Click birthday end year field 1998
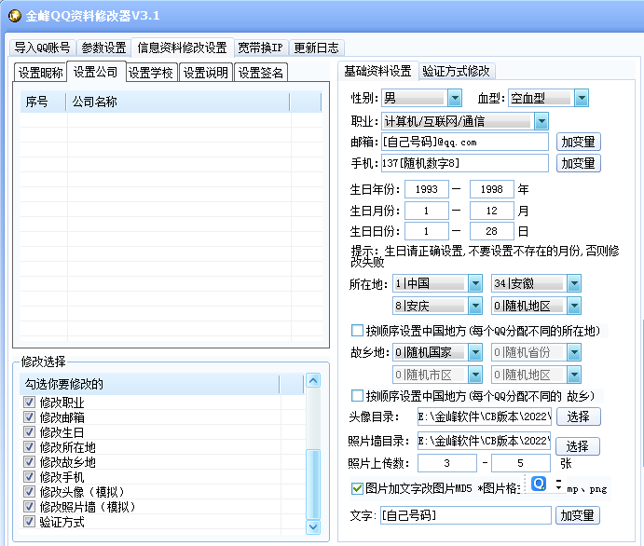Viewport: 644px width, 546px height. point(492,189)
